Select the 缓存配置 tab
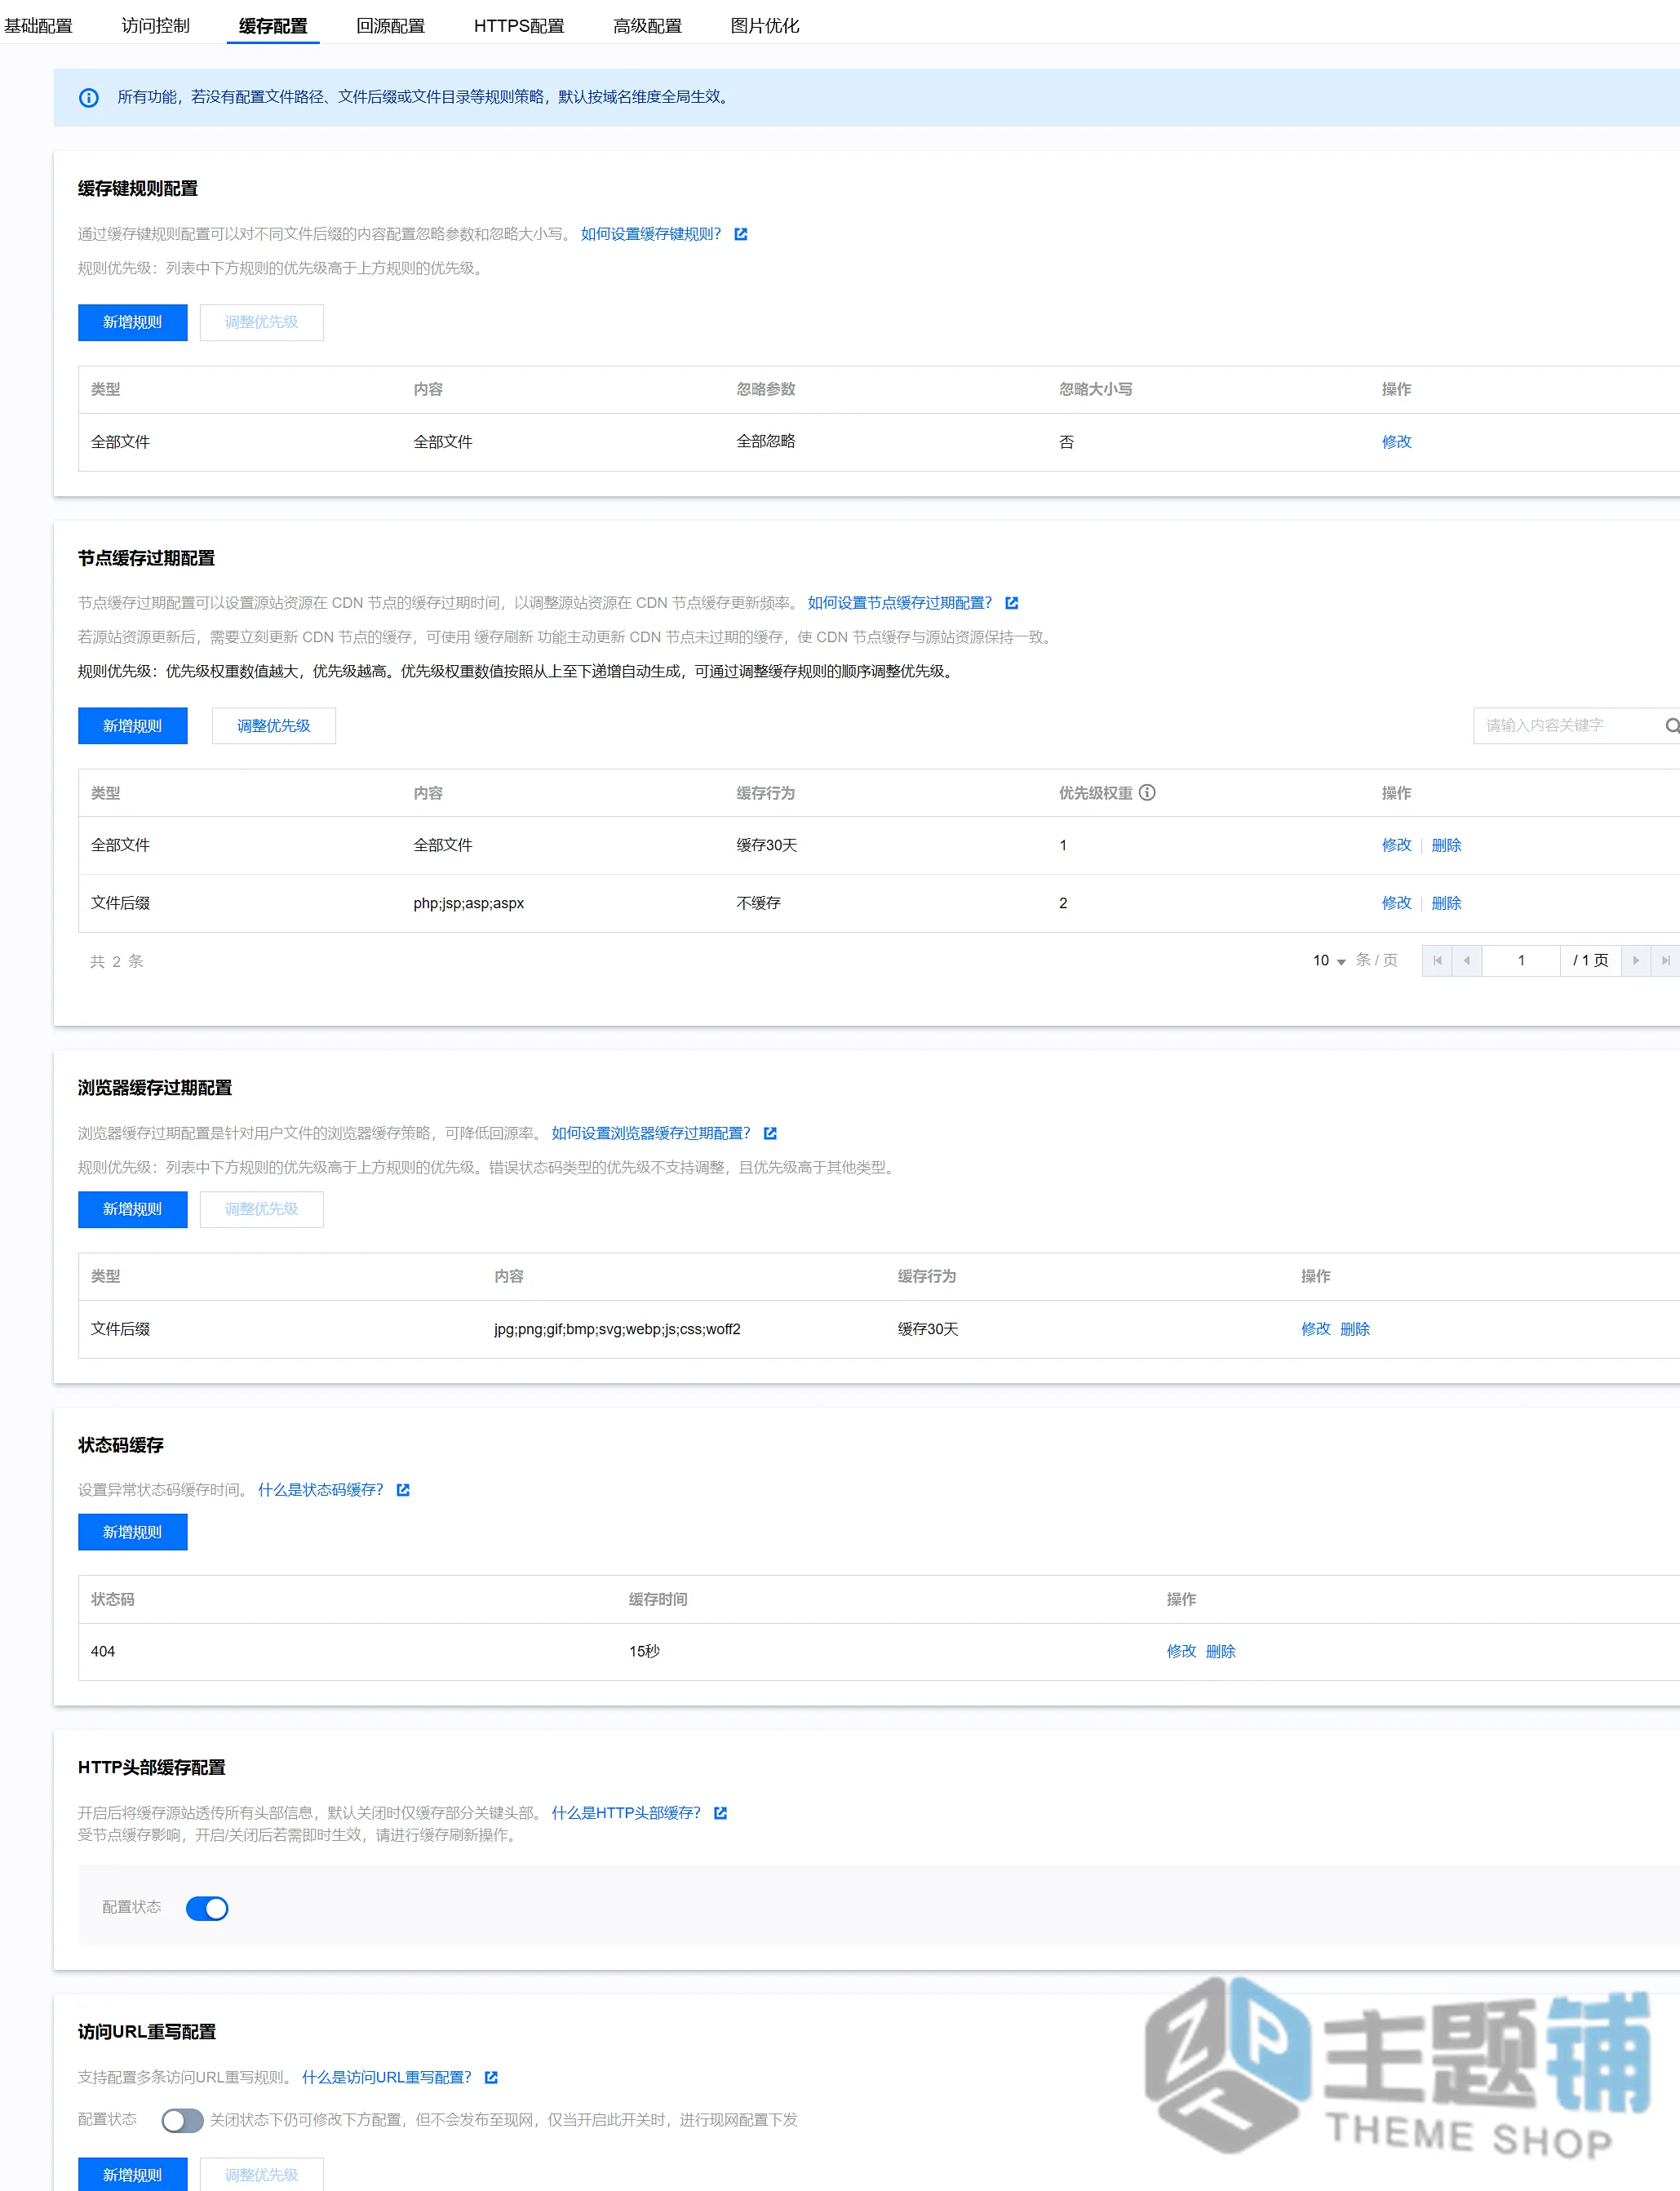 pos(273,26)
